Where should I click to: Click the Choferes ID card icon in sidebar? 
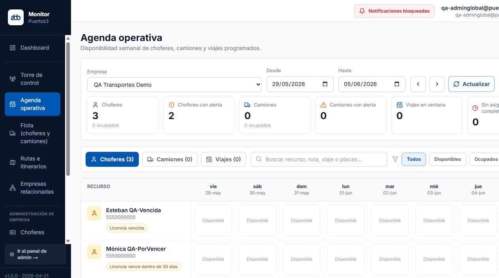click(13, 232)
